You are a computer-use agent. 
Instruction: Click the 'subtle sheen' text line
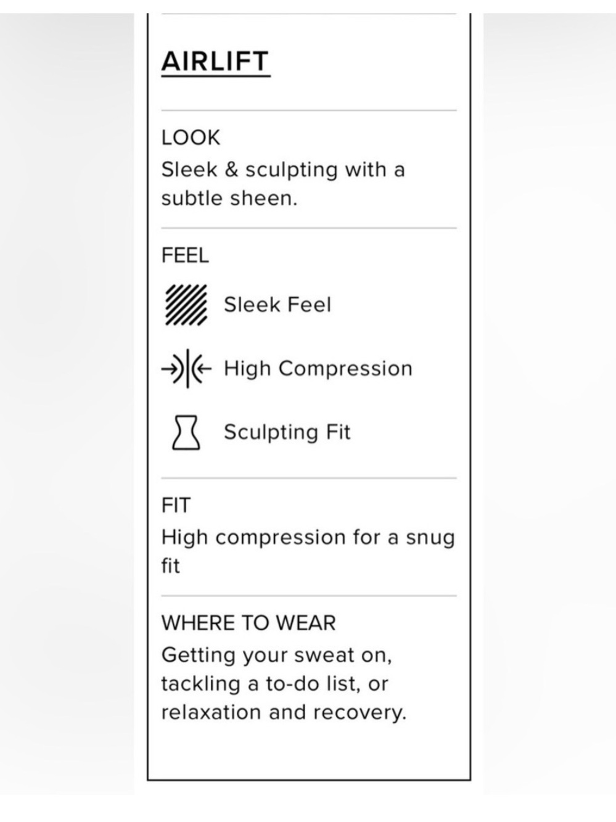229,199
